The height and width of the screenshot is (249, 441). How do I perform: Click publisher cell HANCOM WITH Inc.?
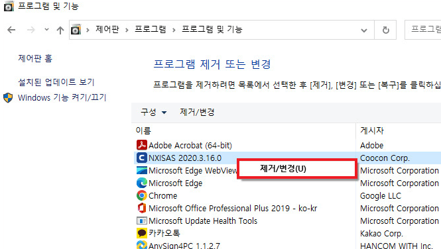(x=397, y=245)
